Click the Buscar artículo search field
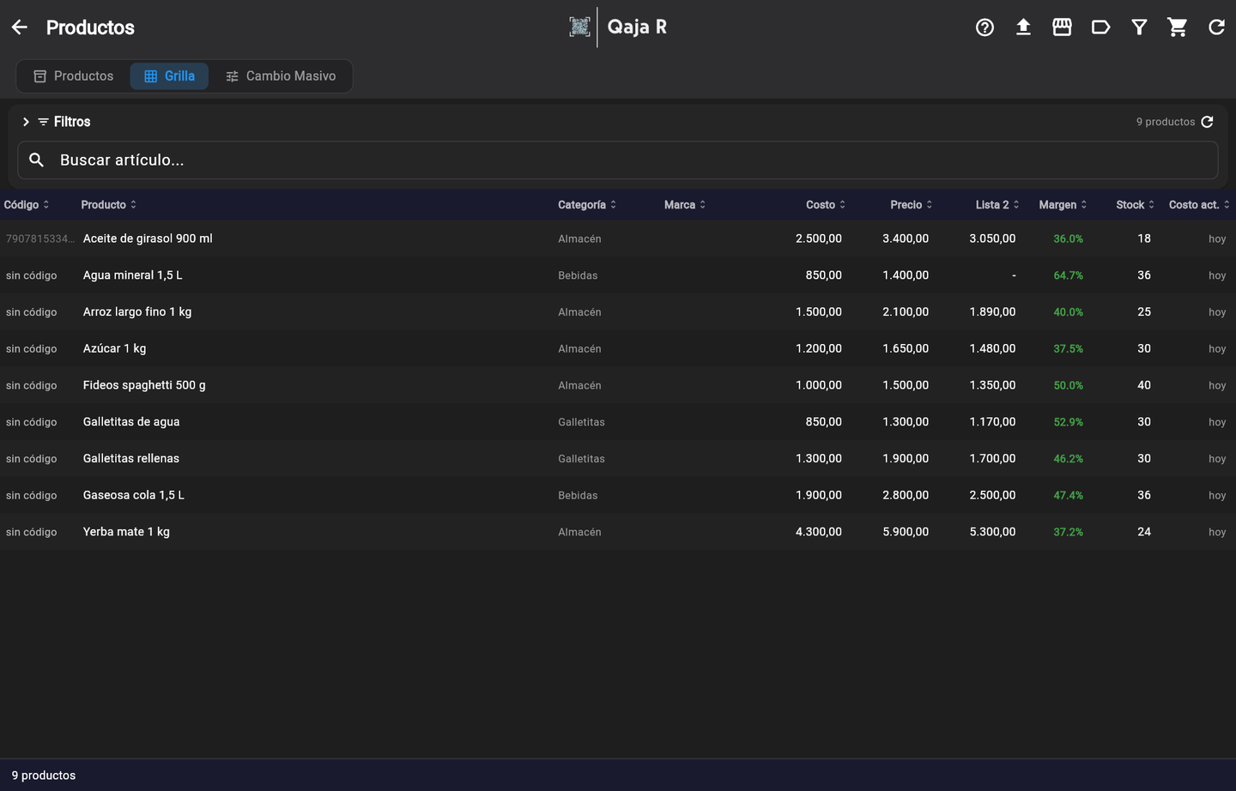The image size is (1236, 791). 618,160
